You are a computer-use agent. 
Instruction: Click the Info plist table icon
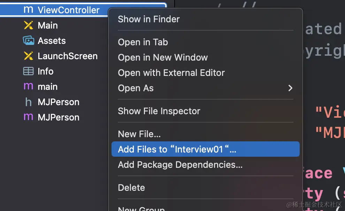point(28,71)
